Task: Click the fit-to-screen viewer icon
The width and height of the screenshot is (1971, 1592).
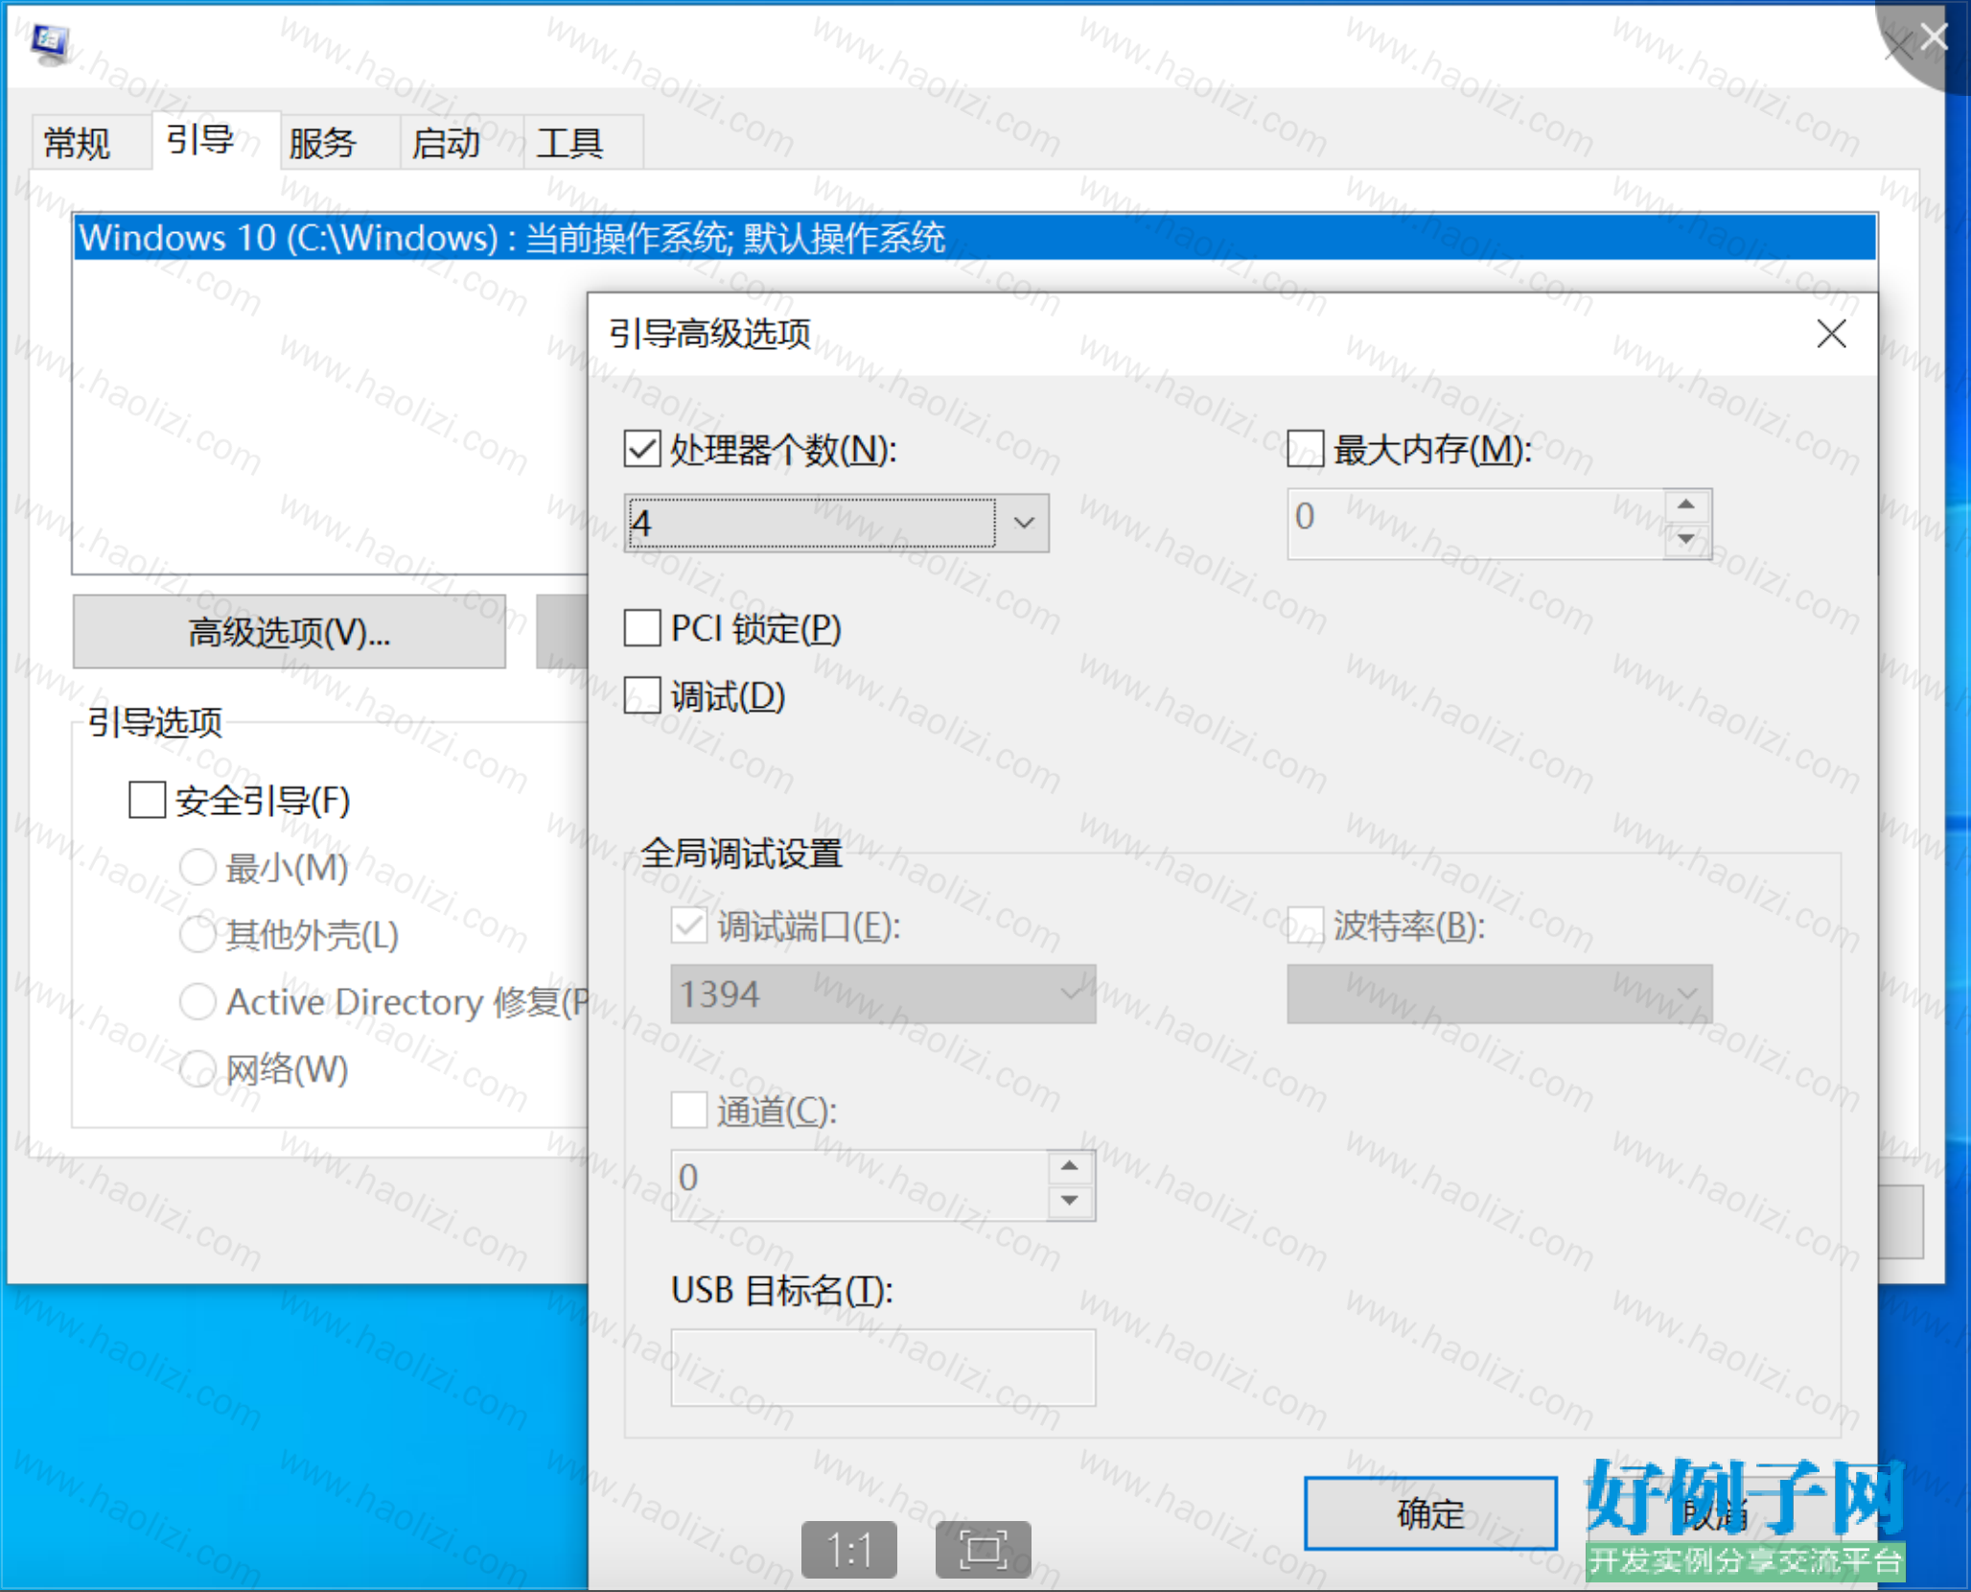Action: [x=984, y=1549]
